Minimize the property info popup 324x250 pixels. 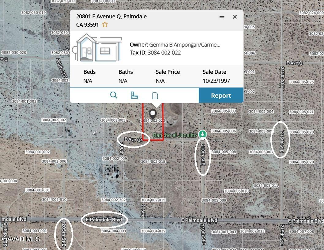pyautogui.click(x=222, y=17)
